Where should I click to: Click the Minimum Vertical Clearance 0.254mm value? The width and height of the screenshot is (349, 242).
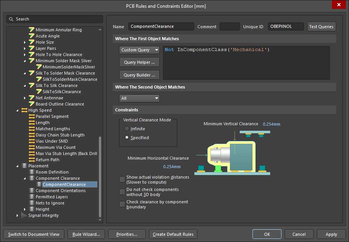(x=271, y=124)
